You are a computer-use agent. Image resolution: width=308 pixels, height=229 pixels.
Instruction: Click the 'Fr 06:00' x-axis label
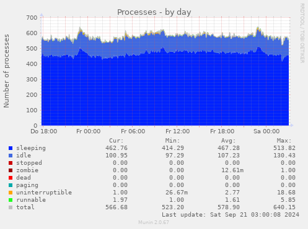[x=133, y=131]
